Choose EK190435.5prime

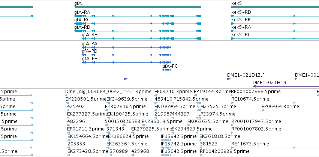click(x=127, y=114)
